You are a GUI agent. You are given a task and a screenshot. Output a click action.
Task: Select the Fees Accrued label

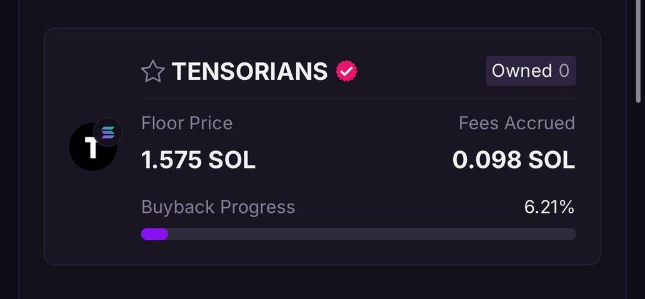coord(516,123)
